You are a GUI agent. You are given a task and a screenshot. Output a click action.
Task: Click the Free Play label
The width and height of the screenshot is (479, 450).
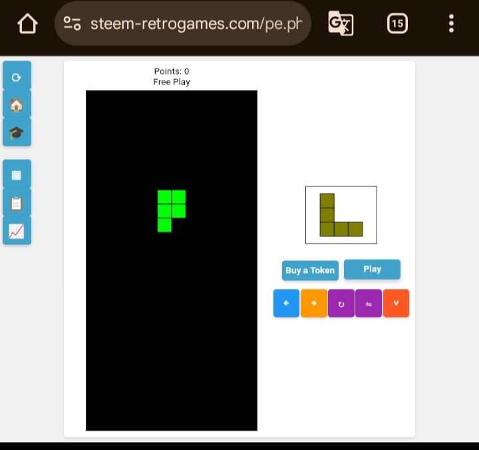coord(172,82)
